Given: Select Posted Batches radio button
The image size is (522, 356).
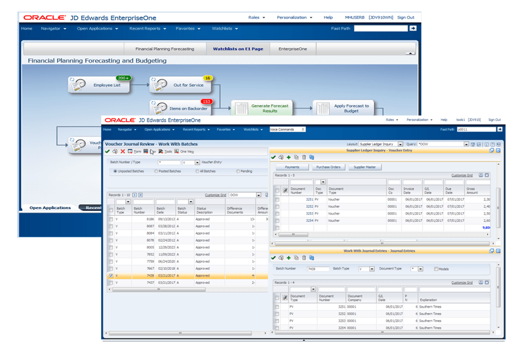Looking at the screenshot, I should [156, 172].
